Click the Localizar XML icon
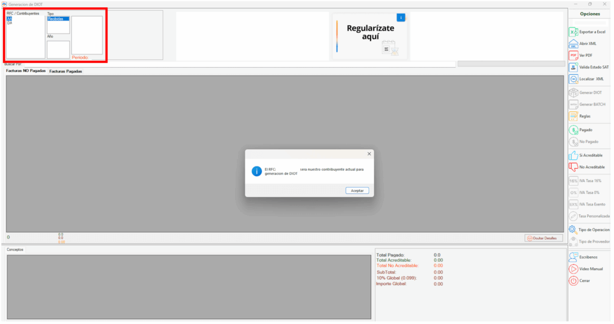614x324 pixels. click(x=573, y=79)
